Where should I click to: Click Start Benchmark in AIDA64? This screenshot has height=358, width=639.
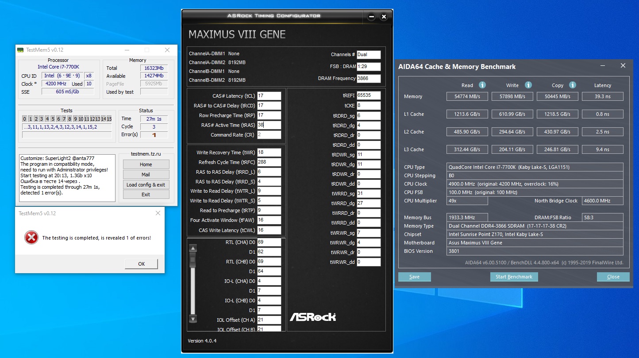(514, 277)
